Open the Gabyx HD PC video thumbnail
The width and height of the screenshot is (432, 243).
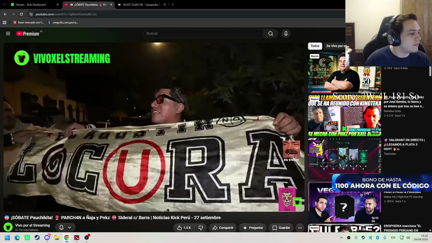(x=345, y=202)
